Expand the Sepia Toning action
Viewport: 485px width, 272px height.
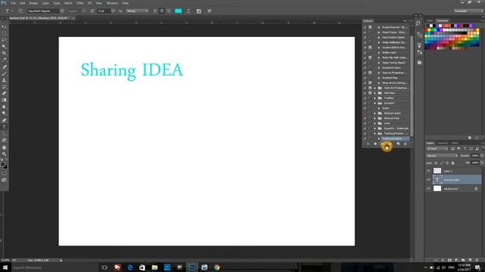point(379,63)
